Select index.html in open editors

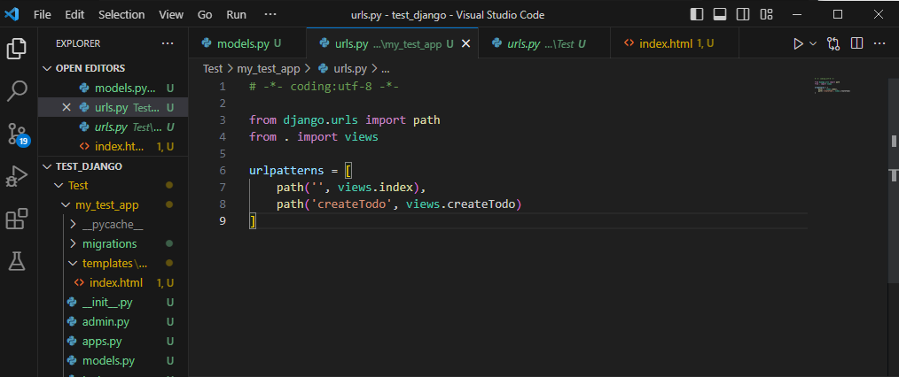point(113,146)
